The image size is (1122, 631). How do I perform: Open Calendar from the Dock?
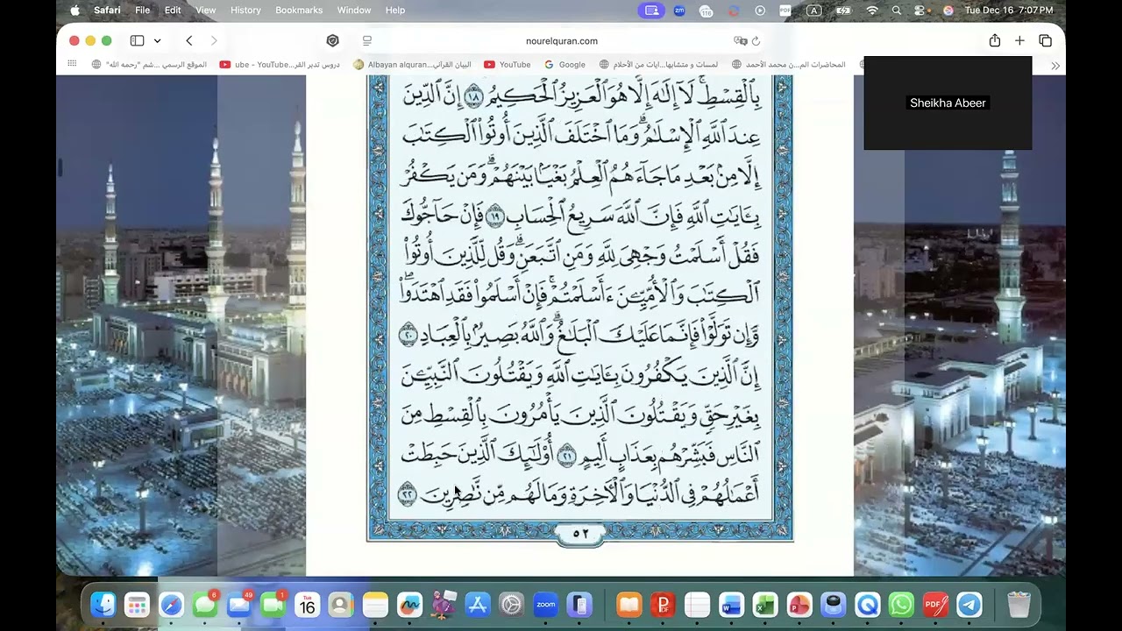click(x=307, y=605)
